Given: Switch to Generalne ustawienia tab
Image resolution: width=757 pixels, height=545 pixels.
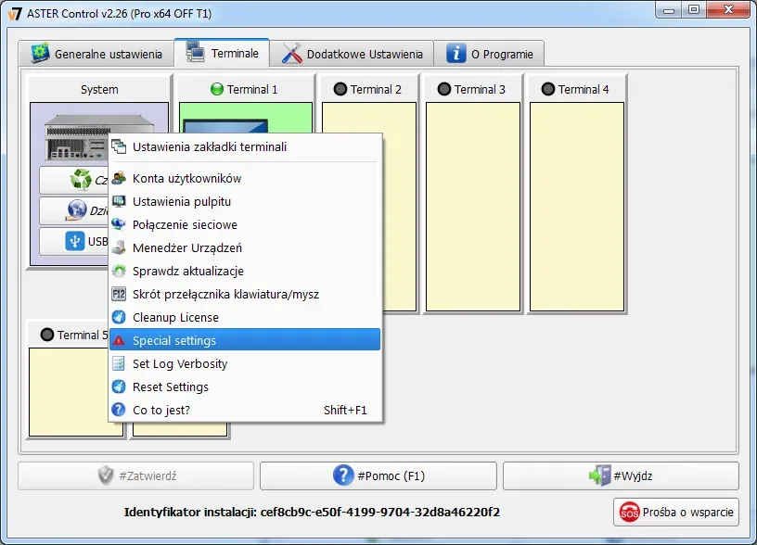Looking at the screenshot, I should 97,54.
